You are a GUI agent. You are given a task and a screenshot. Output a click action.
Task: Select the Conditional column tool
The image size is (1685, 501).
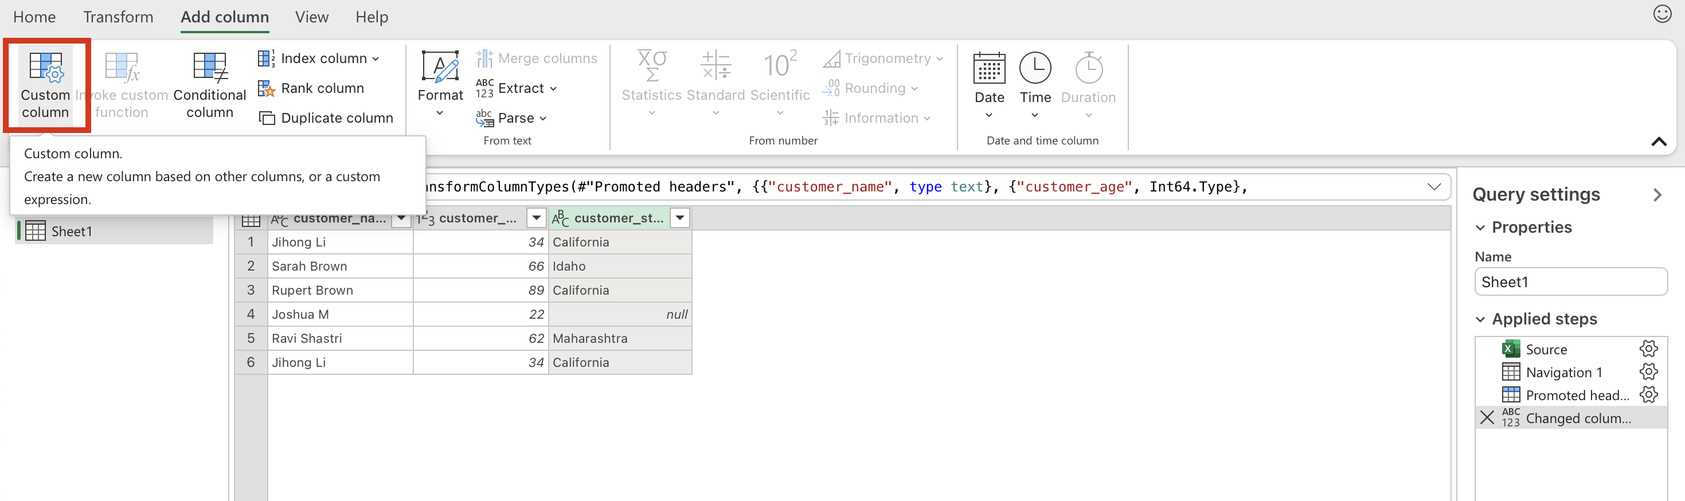click(209, 85)
